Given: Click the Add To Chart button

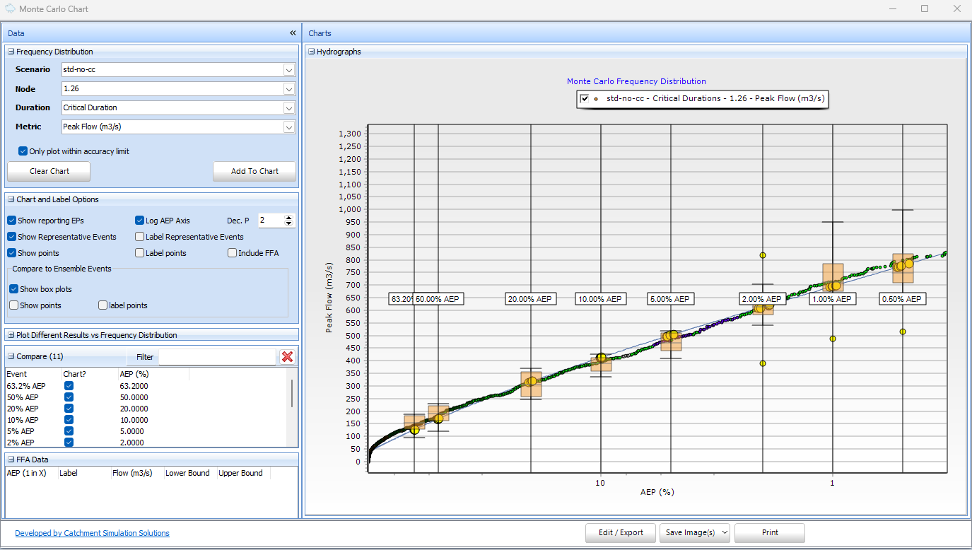Looking at the screenshot, I should [x=254, y=171].
